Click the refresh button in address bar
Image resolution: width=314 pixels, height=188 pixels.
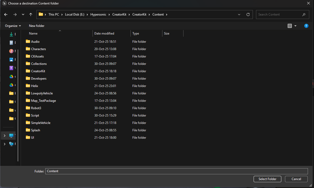[x=248, y=15]
